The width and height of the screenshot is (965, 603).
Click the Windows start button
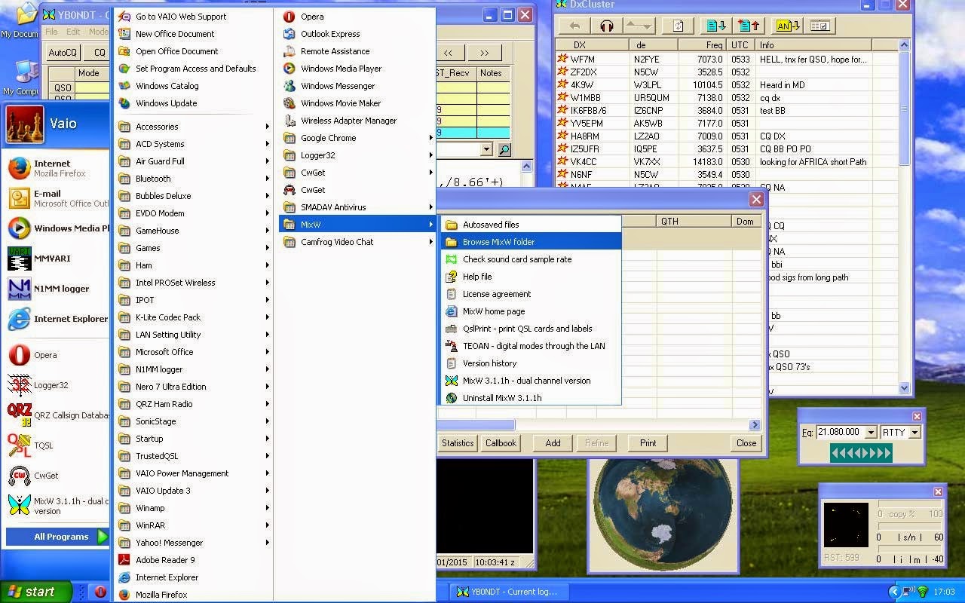coord(36,592)
